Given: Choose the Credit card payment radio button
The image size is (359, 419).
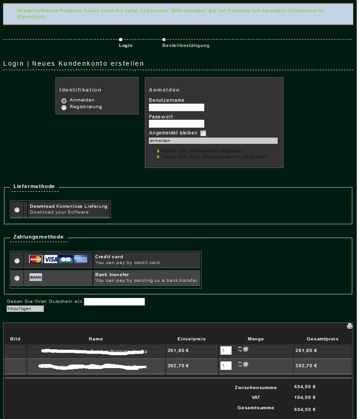Looking at the screenshot, I should coord(17,260).
